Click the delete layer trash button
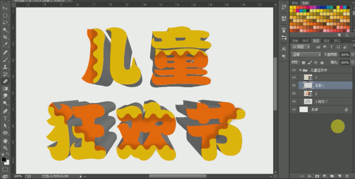Image resolution: width=355 pixels, height=179 pixels. coord(347,176)
